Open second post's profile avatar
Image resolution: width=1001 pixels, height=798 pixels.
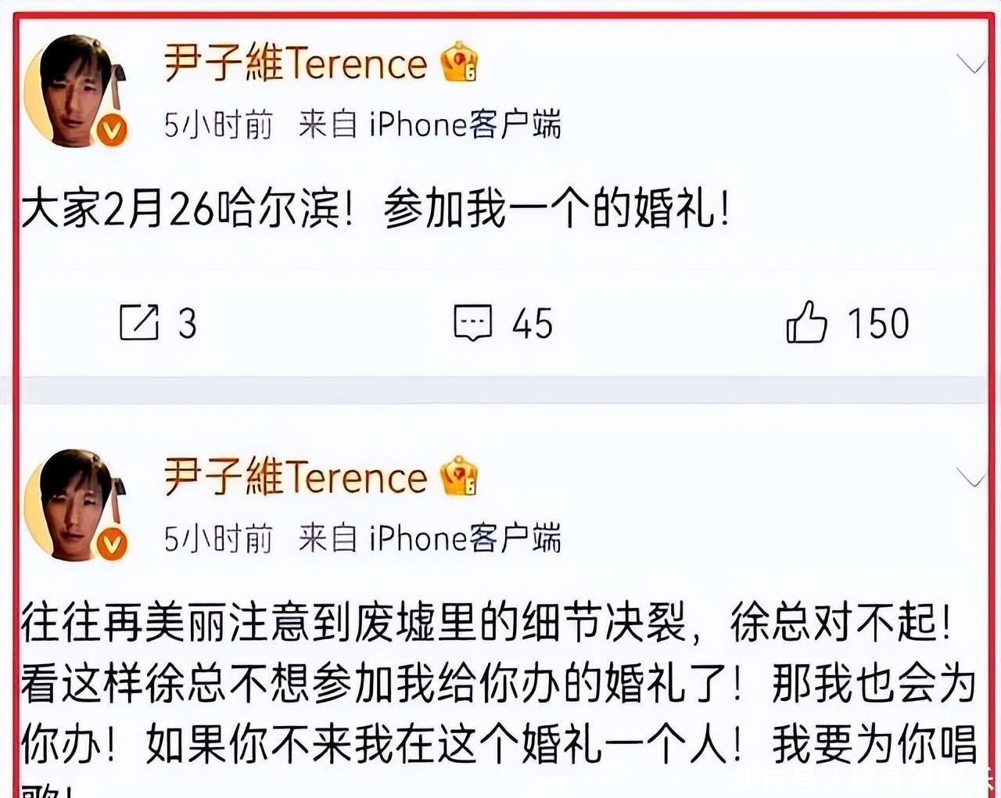73,505
